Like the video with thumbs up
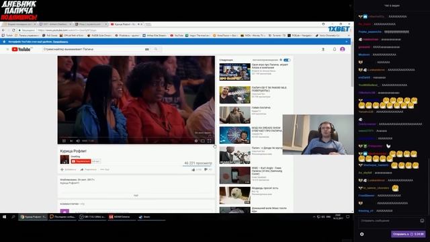This screenshot has height=242, width=430. coord(197,170)
